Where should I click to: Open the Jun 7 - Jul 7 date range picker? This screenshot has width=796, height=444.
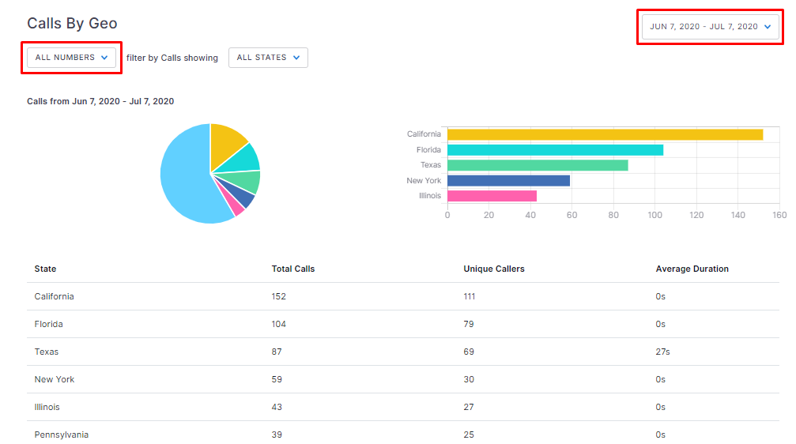[710, 26]
